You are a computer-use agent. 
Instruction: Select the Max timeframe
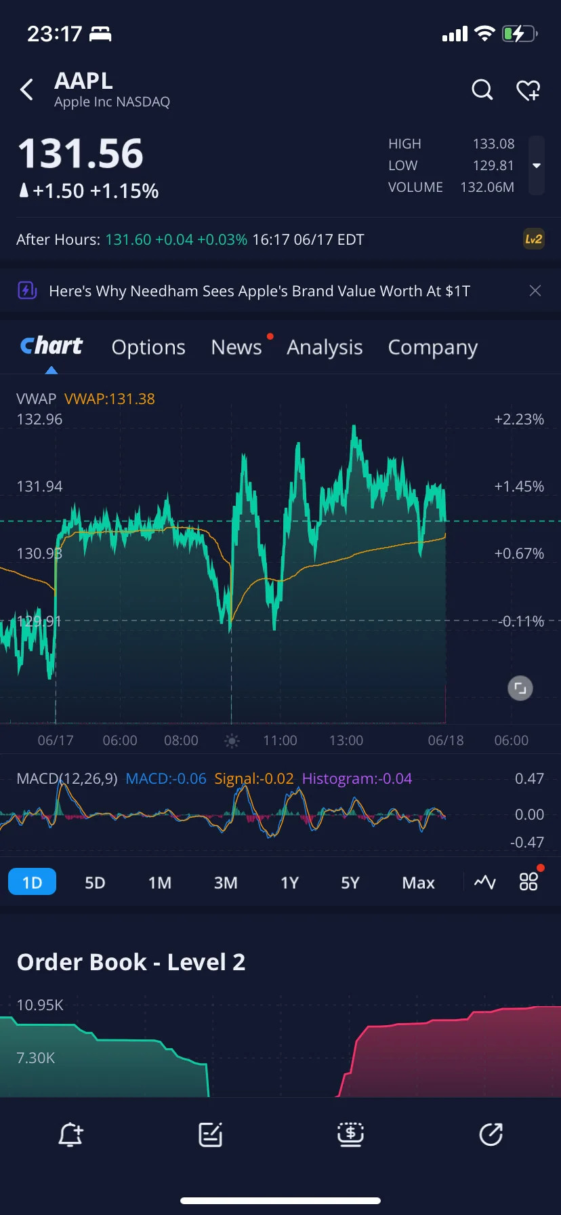[x=418, y=883]
